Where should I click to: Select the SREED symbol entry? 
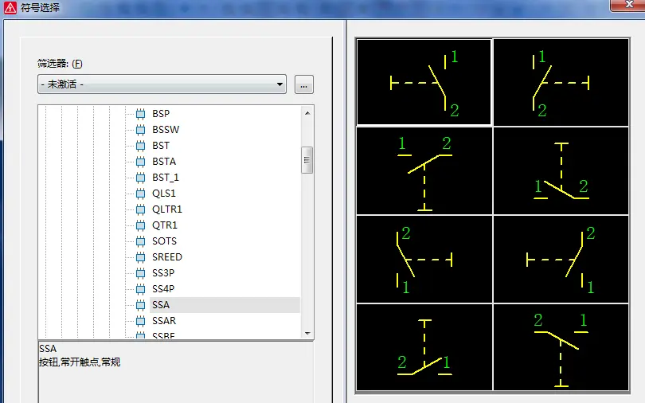coord(167,257)
